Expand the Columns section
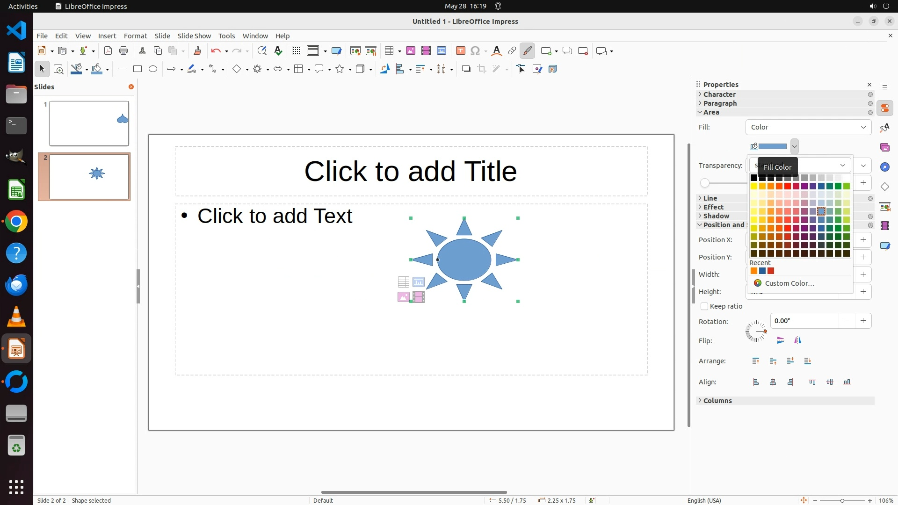Image resolution: width=898 pixels, height=505 pixels. (717, 401)
